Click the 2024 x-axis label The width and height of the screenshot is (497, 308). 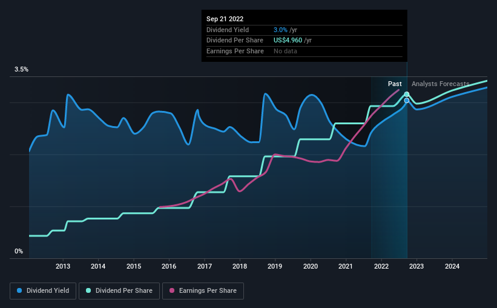click(x=452, y=266)
